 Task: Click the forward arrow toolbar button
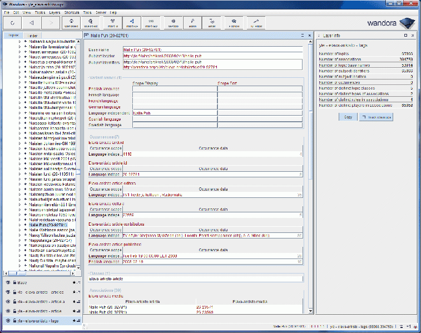click(x=51, y=23)
